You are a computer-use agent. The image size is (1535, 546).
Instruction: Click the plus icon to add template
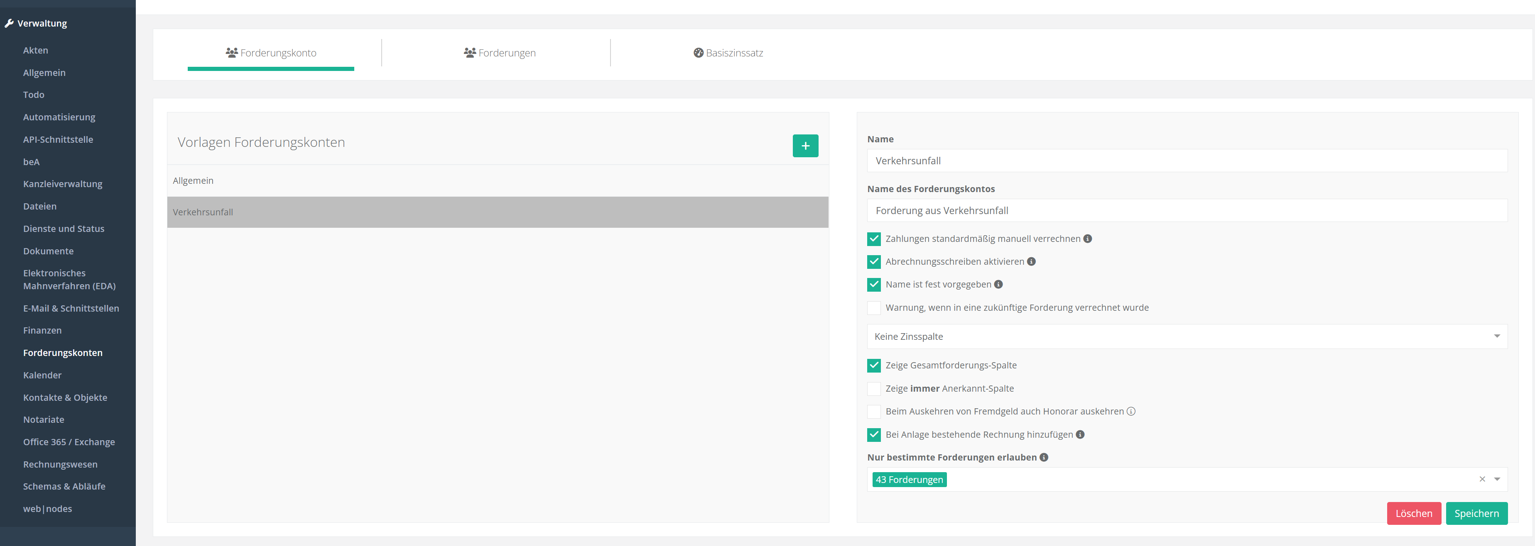[x=805, y=146]
